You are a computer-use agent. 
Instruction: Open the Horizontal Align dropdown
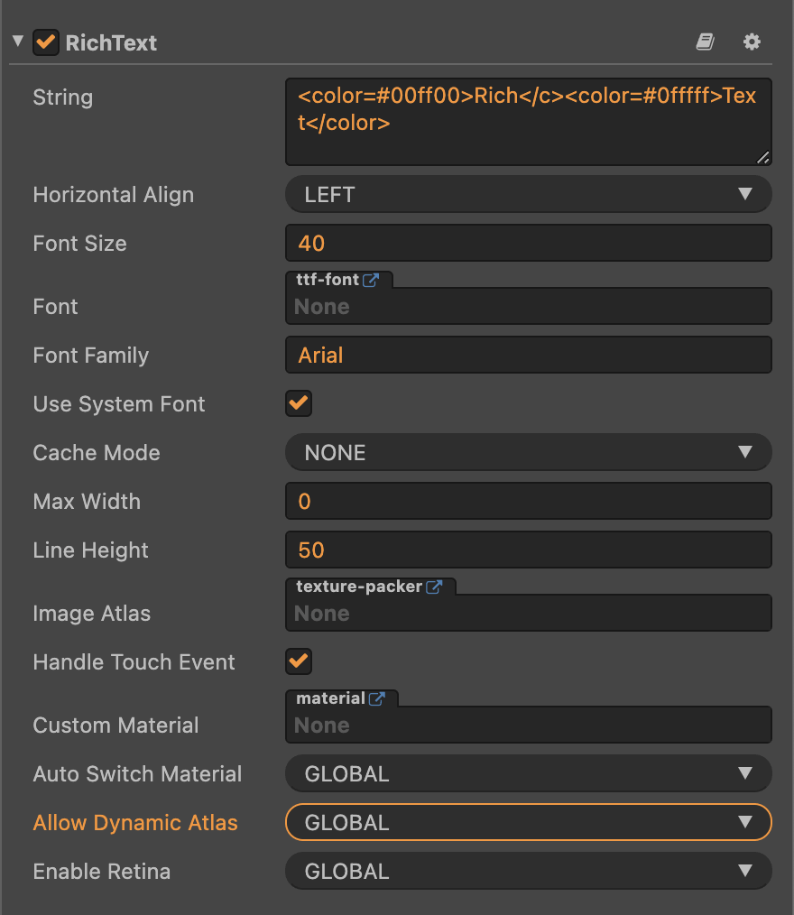pyautogui.click(x=528, y=195)
